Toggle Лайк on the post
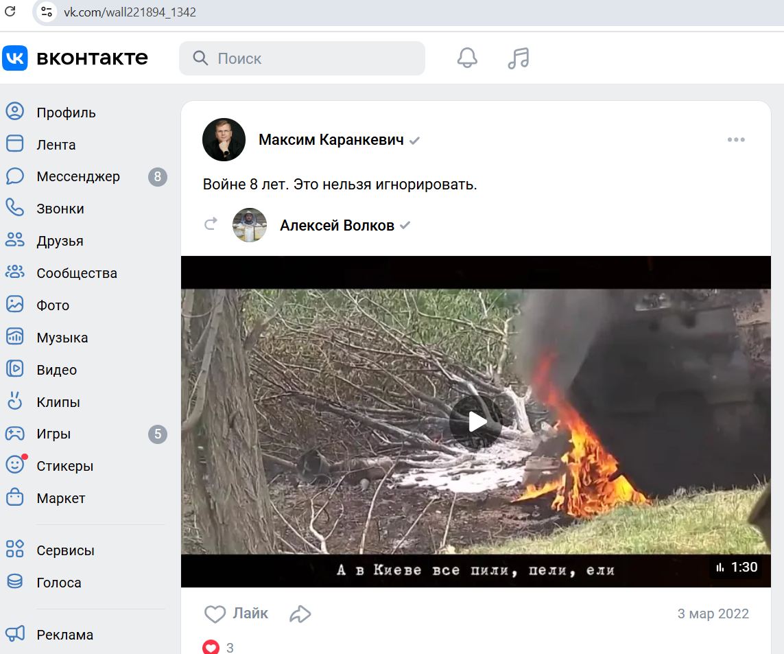Screen dimensions: 784x654 [x=237, y=614]
